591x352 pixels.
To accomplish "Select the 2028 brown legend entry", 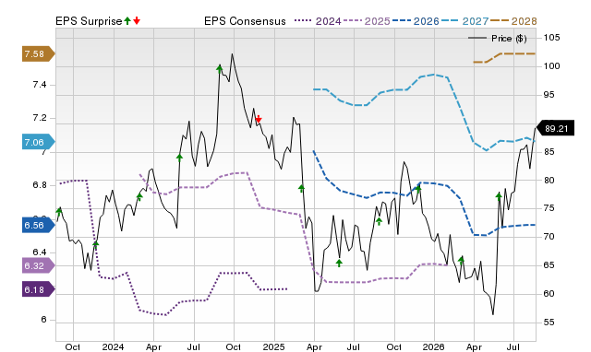I will (x=513, y=21).
